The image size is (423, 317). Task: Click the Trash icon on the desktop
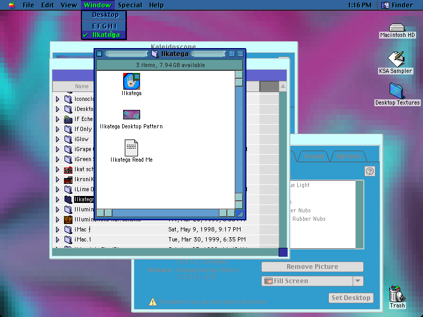point(397,294)
